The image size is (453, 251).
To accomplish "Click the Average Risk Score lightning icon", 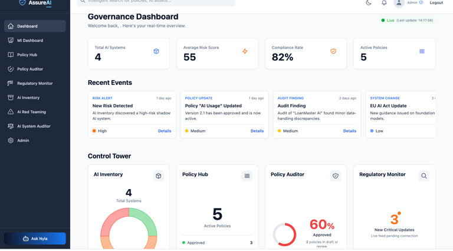I will coord(245,51).
